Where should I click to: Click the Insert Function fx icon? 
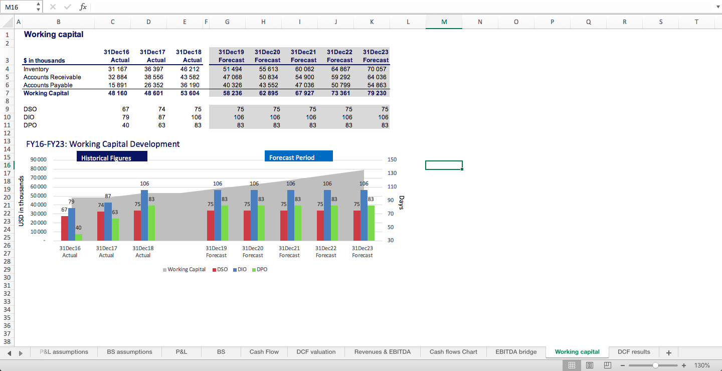click(83, 7)
